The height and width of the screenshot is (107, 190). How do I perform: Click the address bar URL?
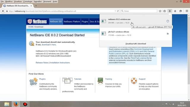click(42, 11)
